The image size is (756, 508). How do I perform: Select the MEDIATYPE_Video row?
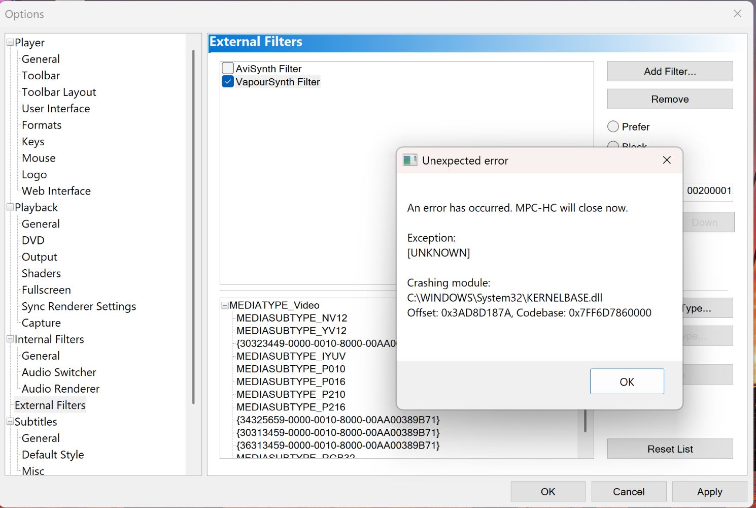click(274, 305)
